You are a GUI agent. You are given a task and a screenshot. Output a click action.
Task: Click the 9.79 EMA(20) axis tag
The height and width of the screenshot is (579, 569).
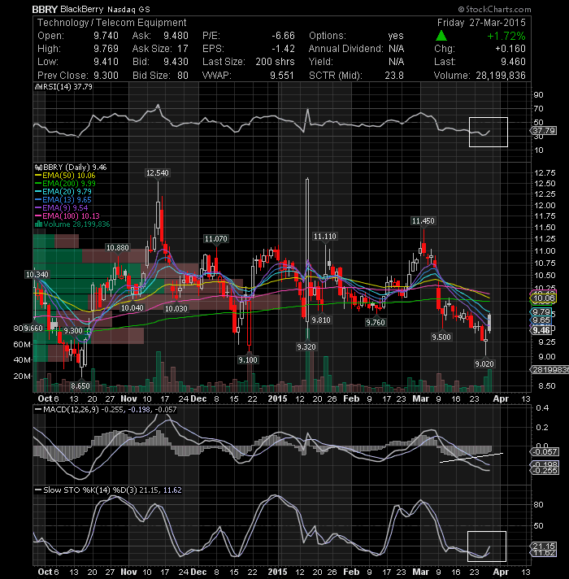(x=541, y=312)
